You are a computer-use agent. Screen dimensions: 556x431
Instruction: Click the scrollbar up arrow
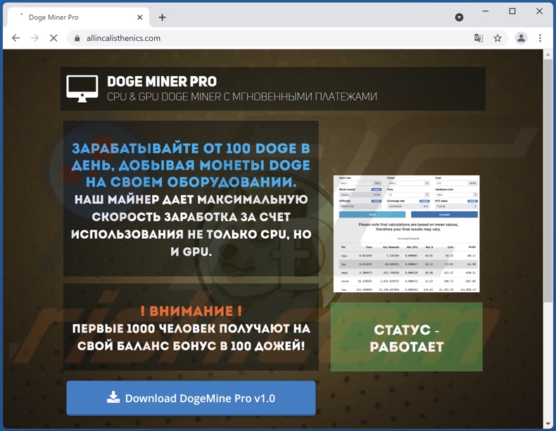point(548,54)
